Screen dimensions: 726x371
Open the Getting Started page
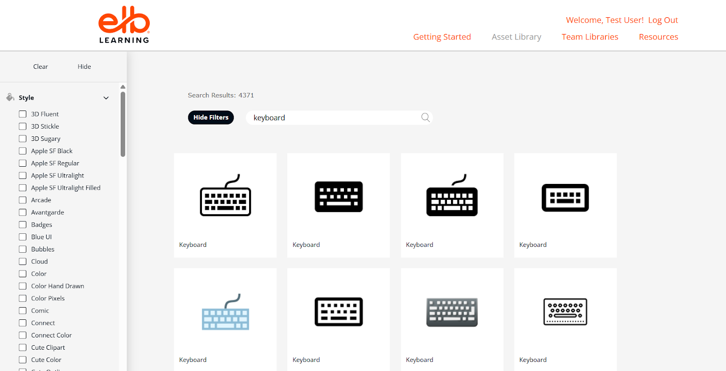coord(442,37)
